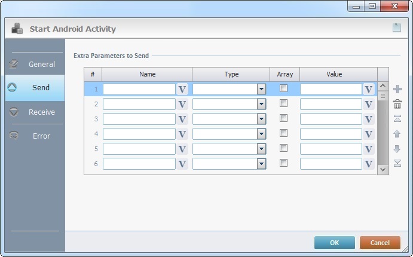The height and width of the screenshot is (257, 413).
Task: Click the move-down arrow icon
Action: coord(397,149)
